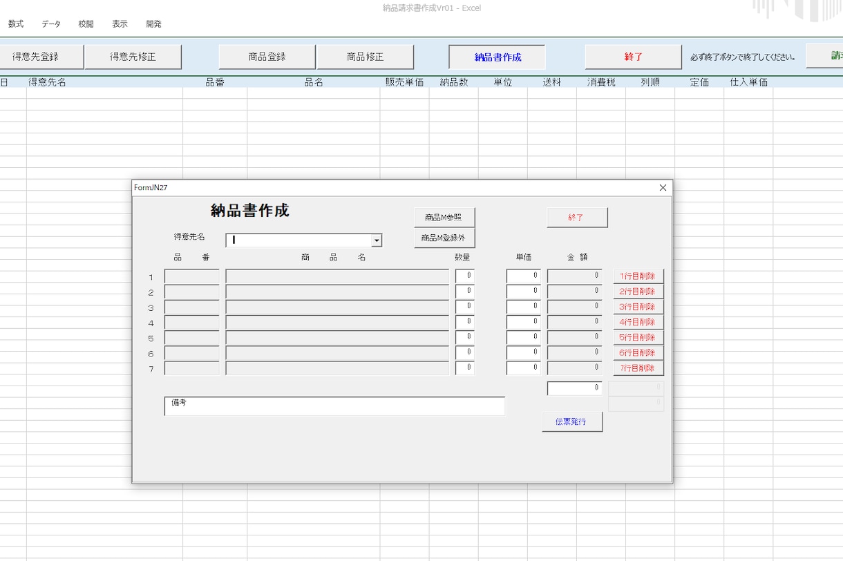This screenshot has height=561, width=843.
Task: Click the 4行目削除 button
Action: [x=638, y=323]
